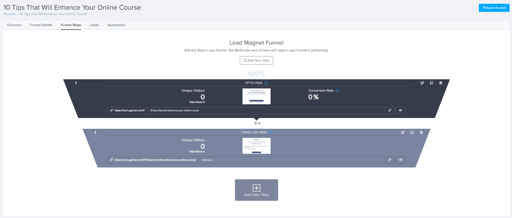512x218 pixels.
Task: Edit the Optin Page step
Action: pos(422,83)
